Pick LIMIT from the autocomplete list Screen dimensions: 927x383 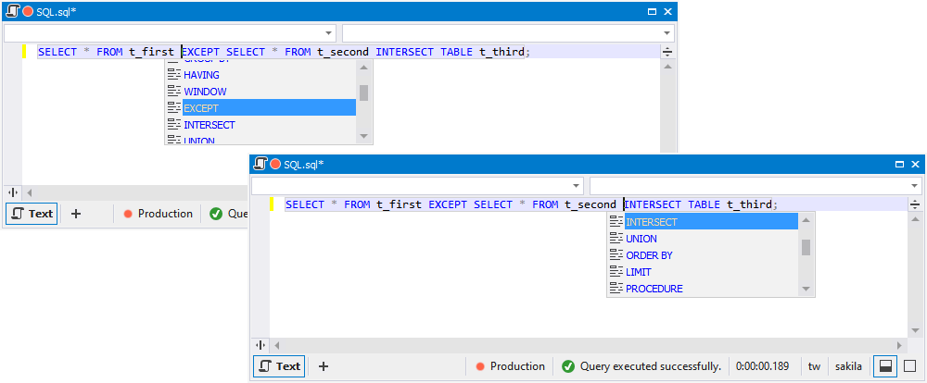639,272
